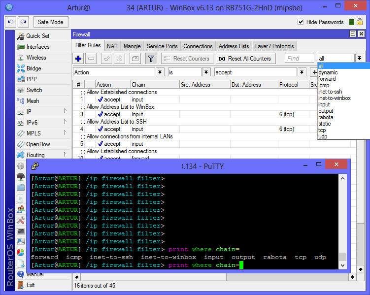Expand the MPLS submenu
370x295 pixels.
[x=66, y=132]
